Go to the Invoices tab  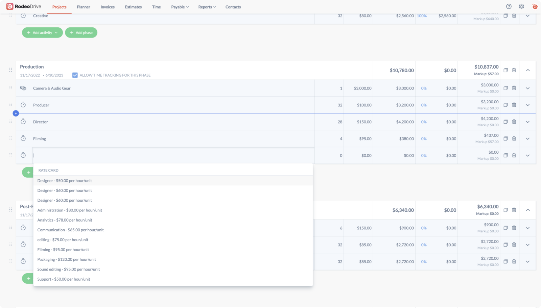point(108,7)
